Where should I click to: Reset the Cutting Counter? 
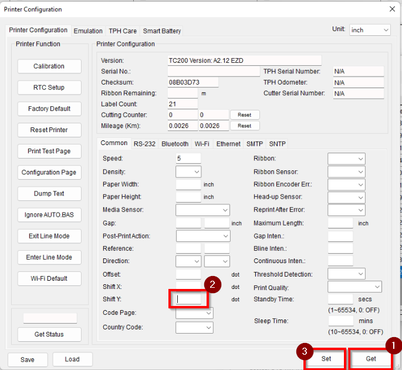[244, 115]
